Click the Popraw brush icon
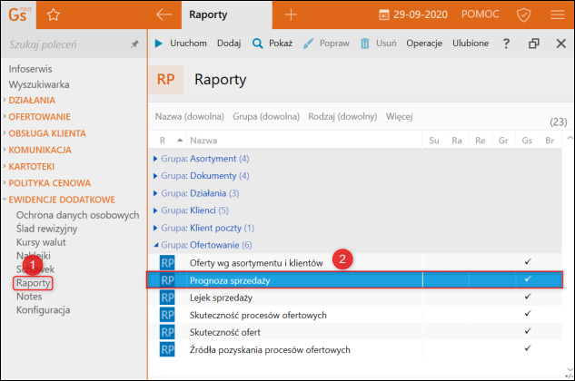The width and height of the screenshot is (575, 381). (308, 44)
